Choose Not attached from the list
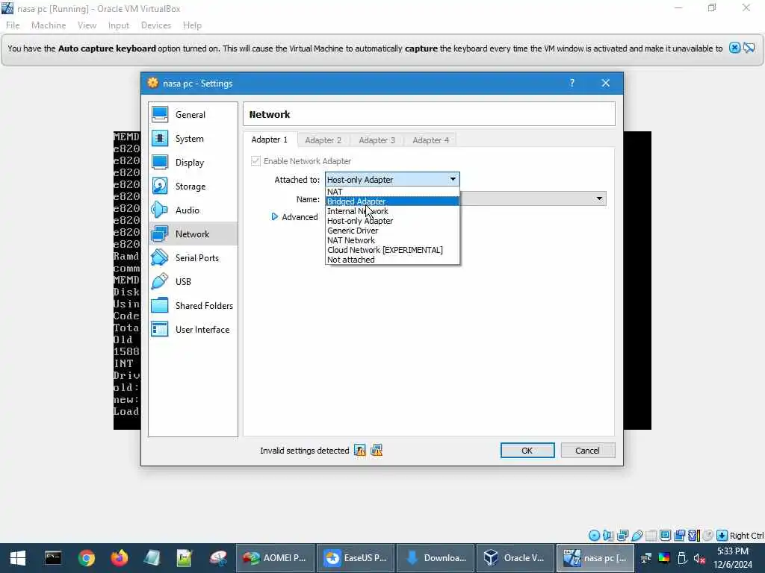 392,260
